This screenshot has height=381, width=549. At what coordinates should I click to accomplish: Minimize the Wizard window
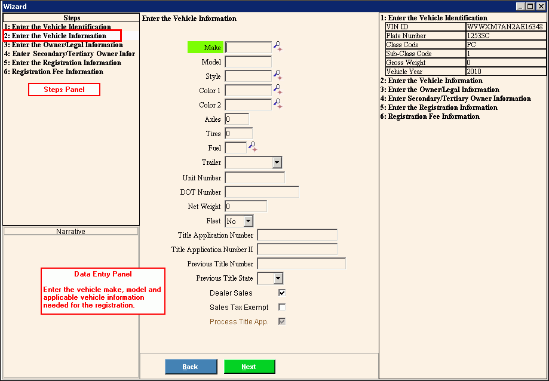pyautogui.click(x=522, y=7)
